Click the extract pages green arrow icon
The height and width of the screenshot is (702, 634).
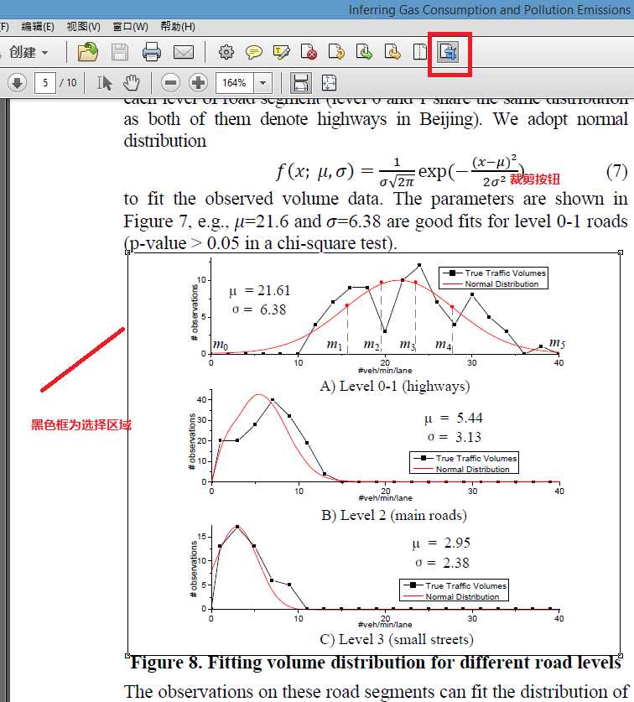coord(365,52)
